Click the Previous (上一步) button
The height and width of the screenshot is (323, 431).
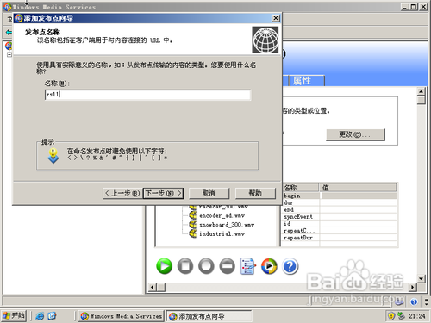(x=122, y=193)
